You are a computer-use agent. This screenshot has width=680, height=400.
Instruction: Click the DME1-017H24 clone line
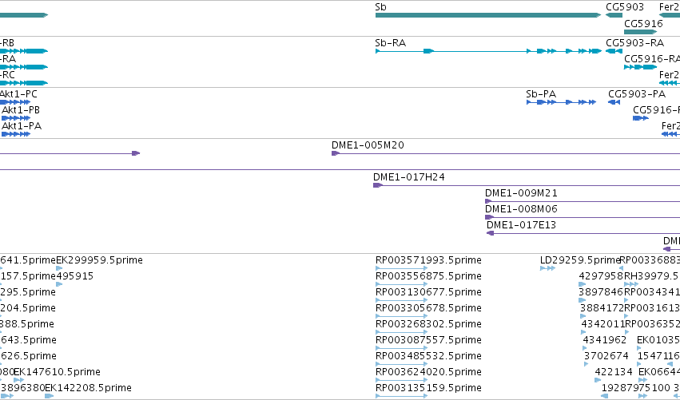(527, 185)
